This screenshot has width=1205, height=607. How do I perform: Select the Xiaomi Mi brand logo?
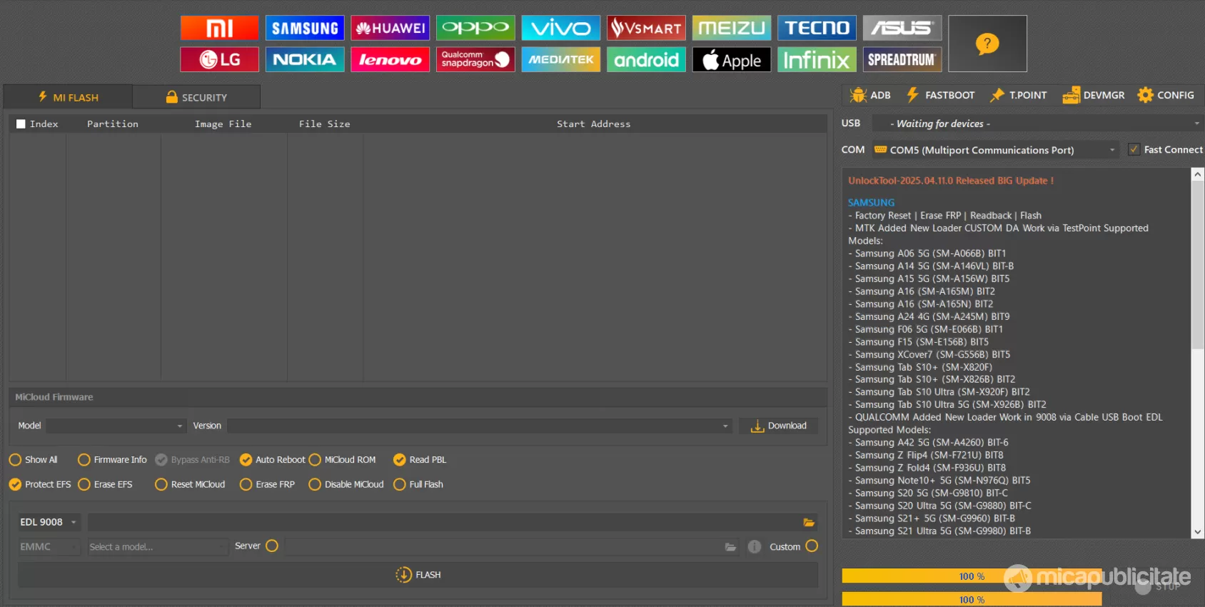[219, 28]
